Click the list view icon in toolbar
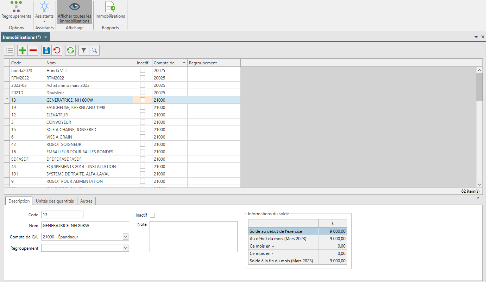Image resolution: width=486 pixels, height=282 pixels. [x=10, y=51]
